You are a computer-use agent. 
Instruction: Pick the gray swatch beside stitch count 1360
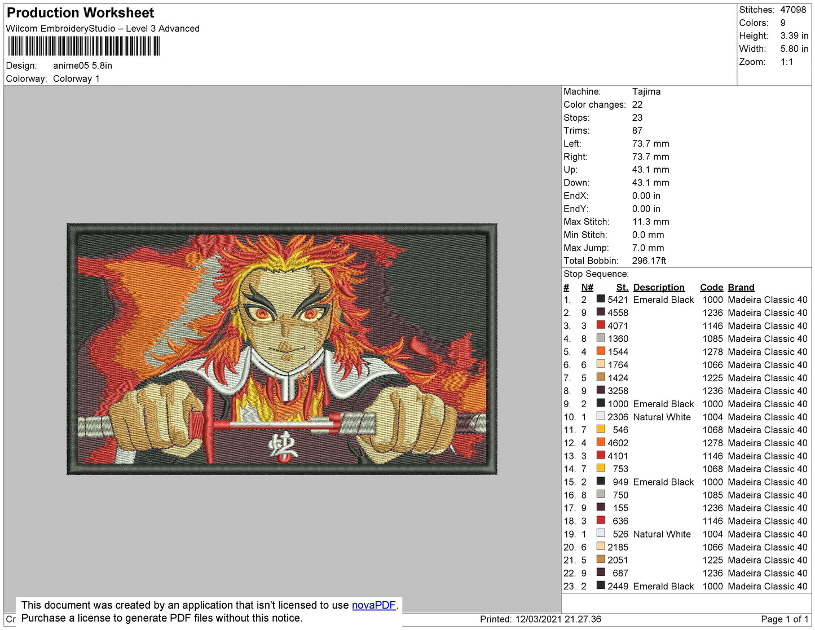(x=601, y=338)
